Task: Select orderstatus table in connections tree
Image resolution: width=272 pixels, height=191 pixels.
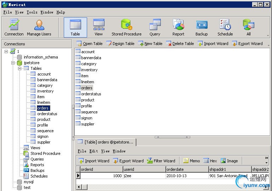Action: [47, 114]
